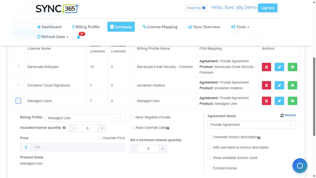Delete the Managed Users license row
This screenshot has height=178, width=316.
tap(266, 101)
